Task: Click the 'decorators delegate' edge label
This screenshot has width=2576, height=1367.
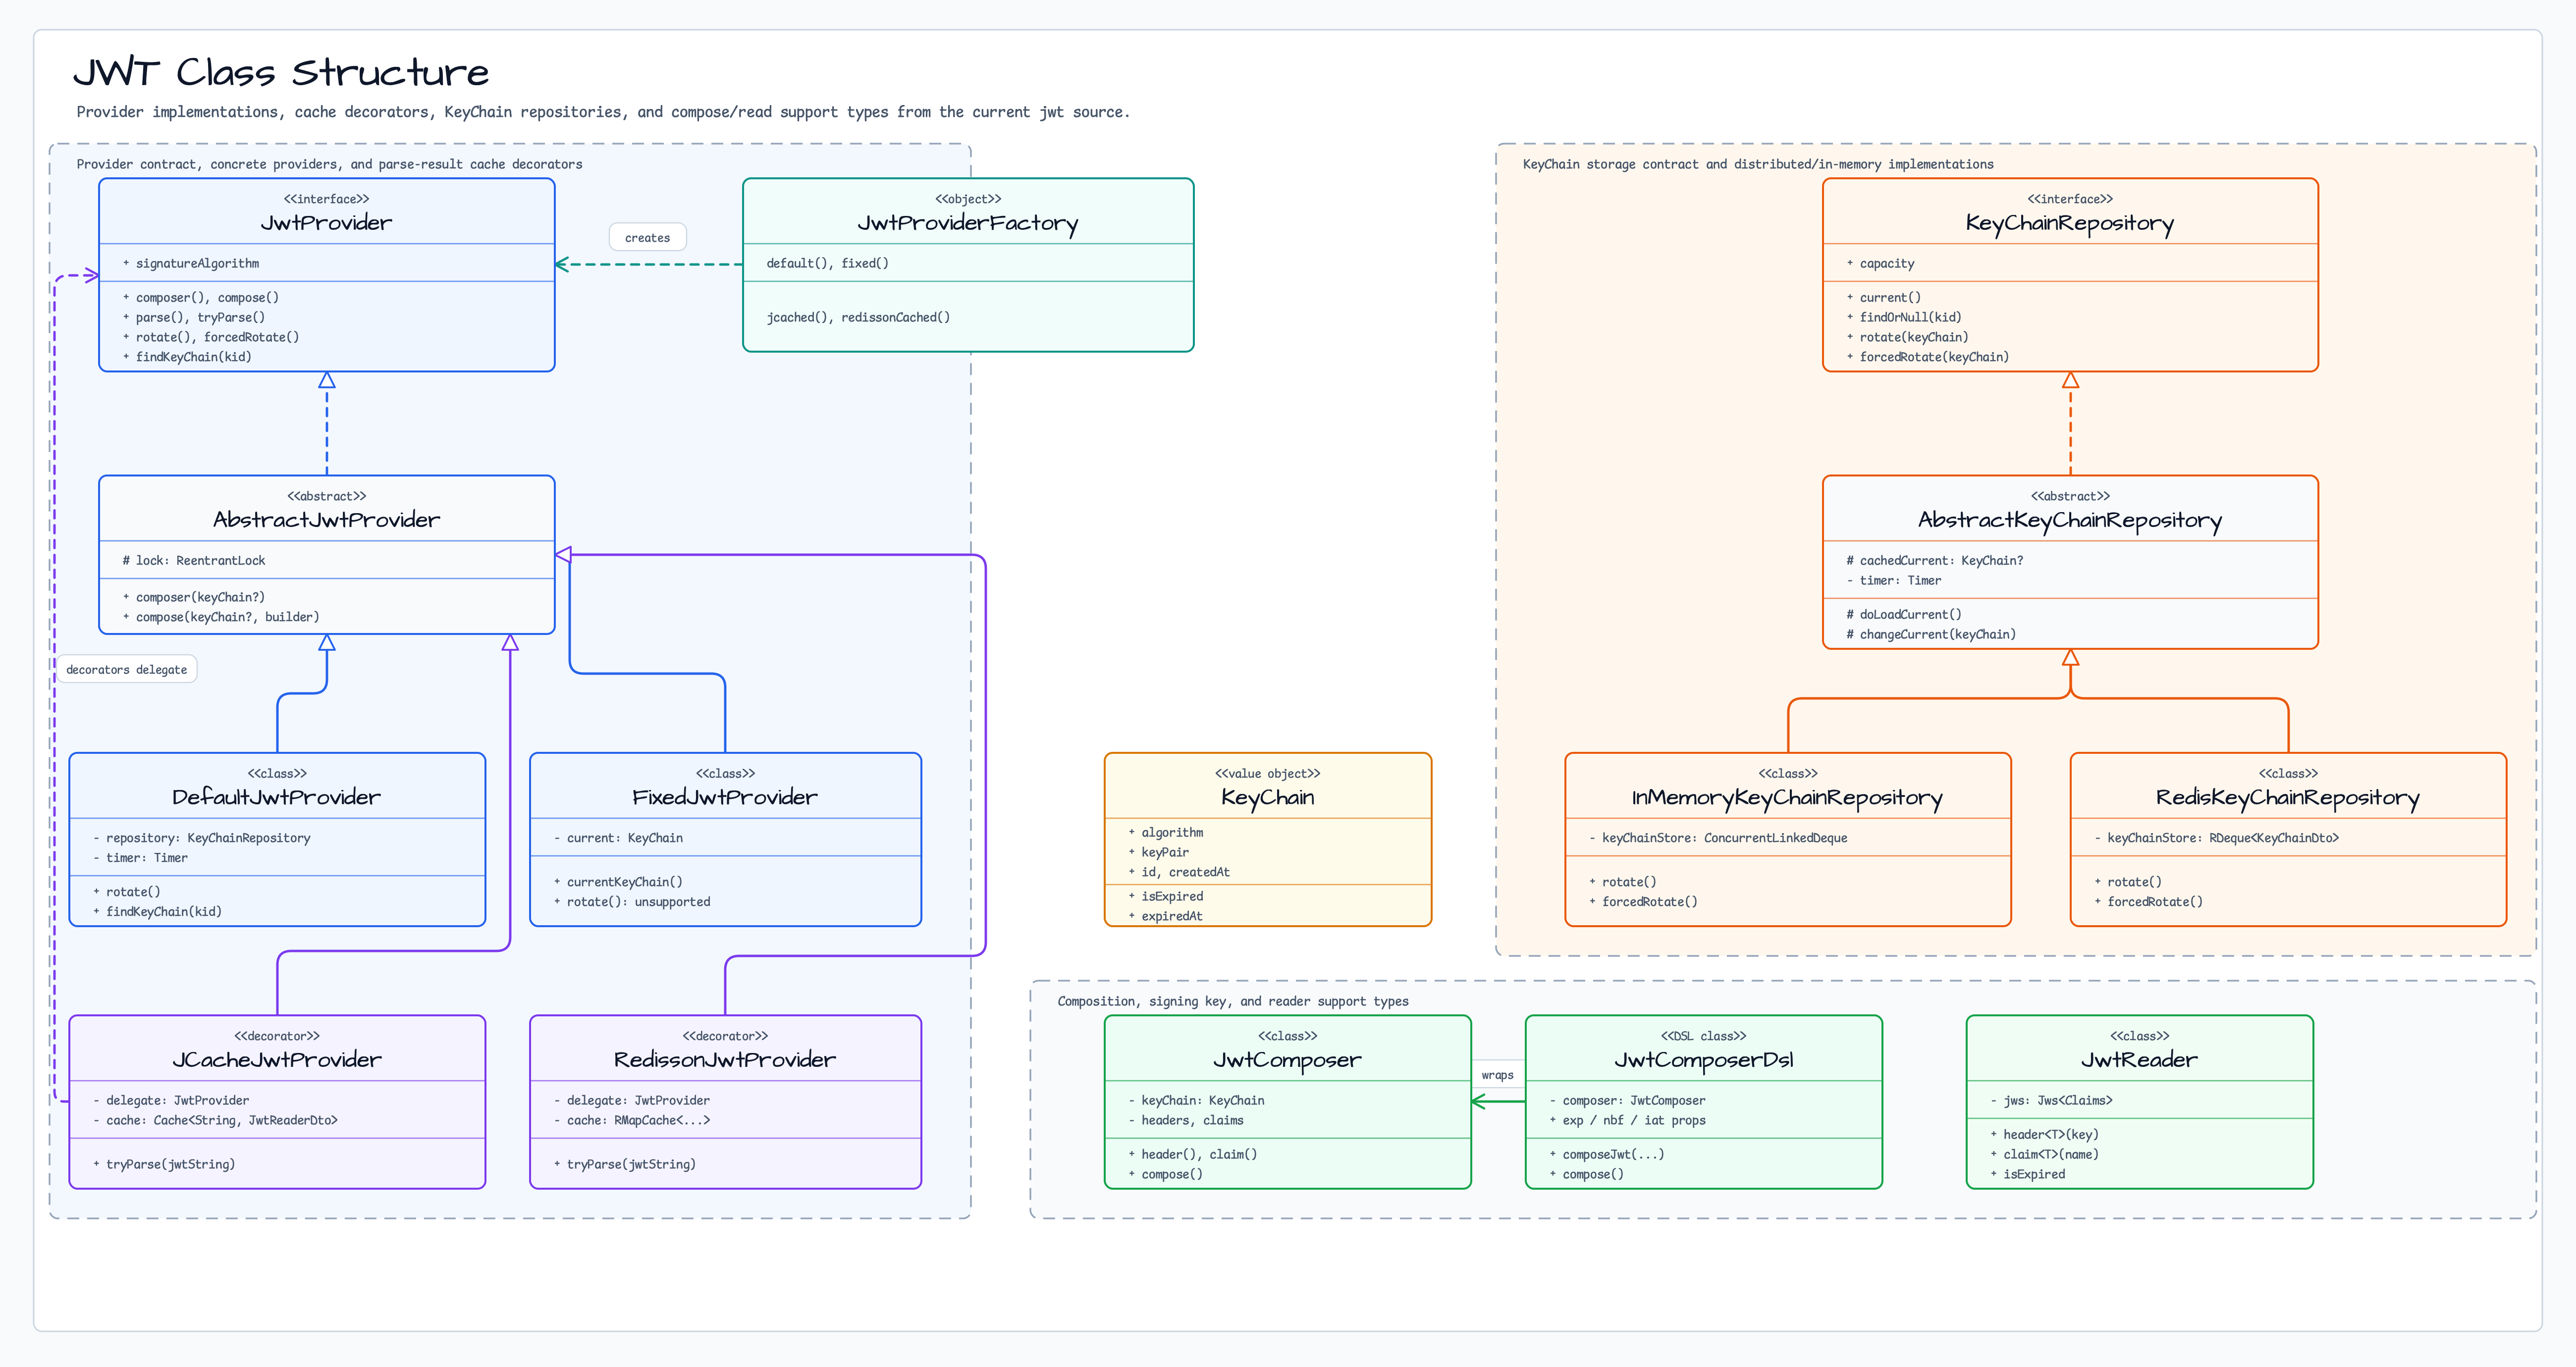Action: click(x=127, y=670)
